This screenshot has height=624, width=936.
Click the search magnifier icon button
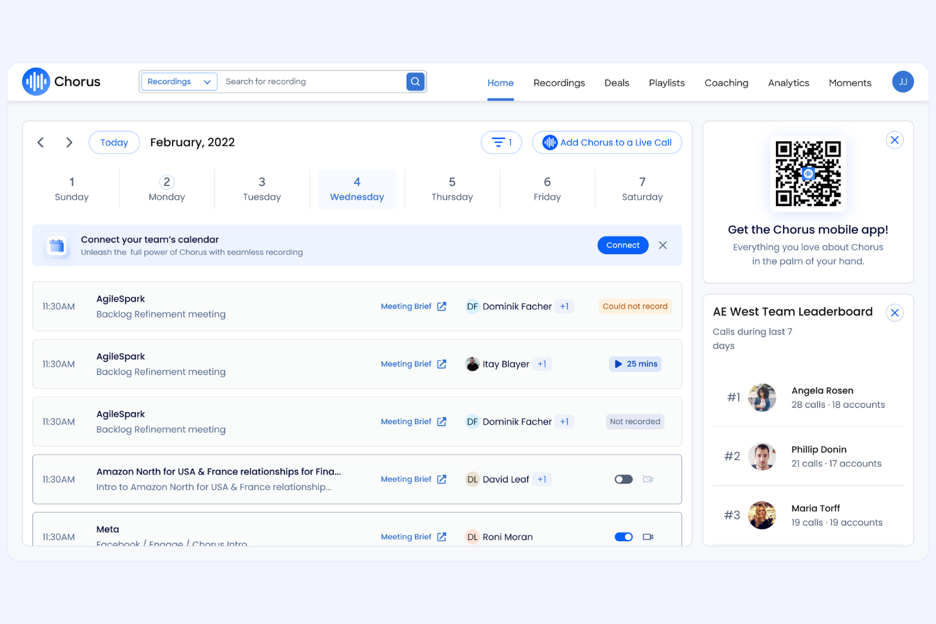pos(415,82)
